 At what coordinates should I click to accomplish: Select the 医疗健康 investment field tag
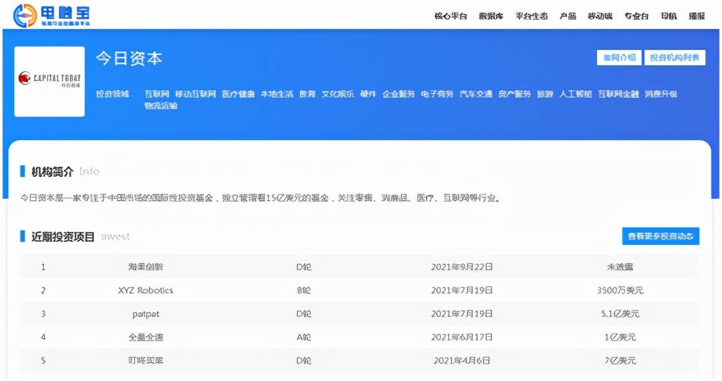pyautogui.click(x=238, y=94)
